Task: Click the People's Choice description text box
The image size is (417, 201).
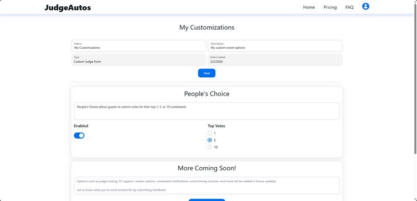Action: pyautogui.click(x=206, y=111)
